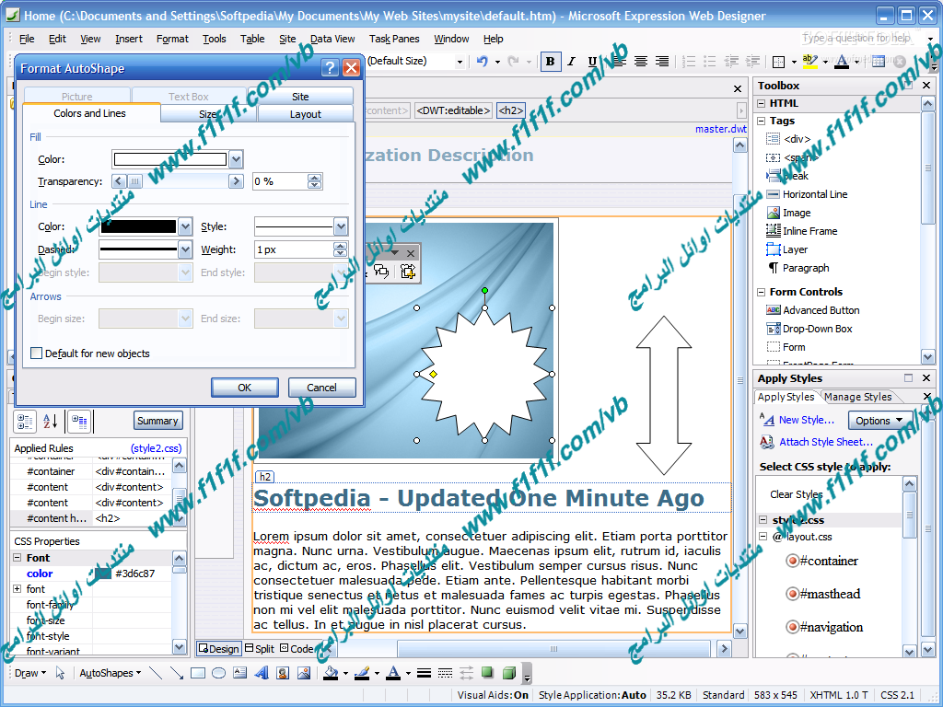Enable Default for new objects checkbox
The image size is (943, 707).
[37, 353]
